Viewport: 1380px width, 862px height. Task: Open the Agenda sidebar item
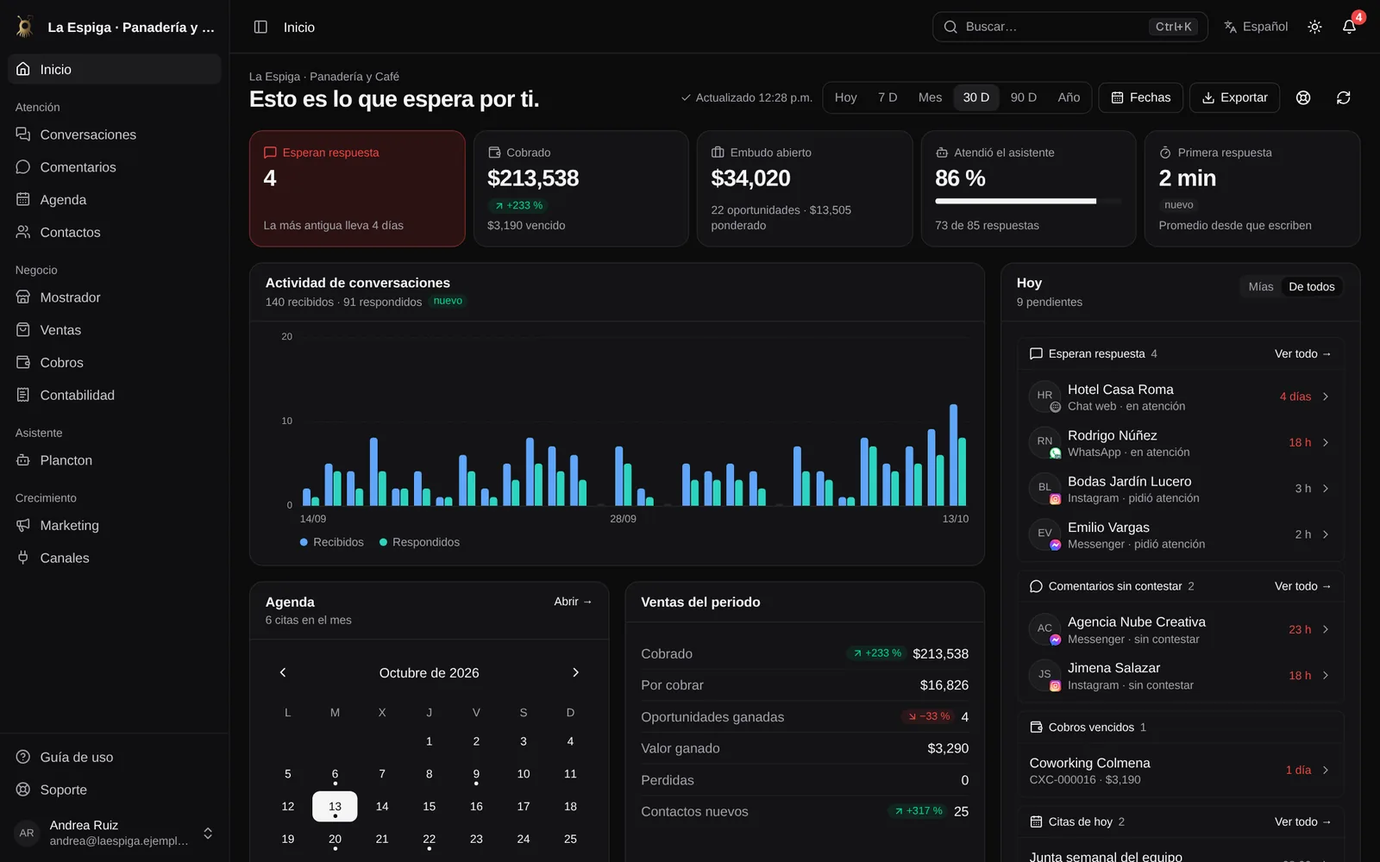(115, 200)
